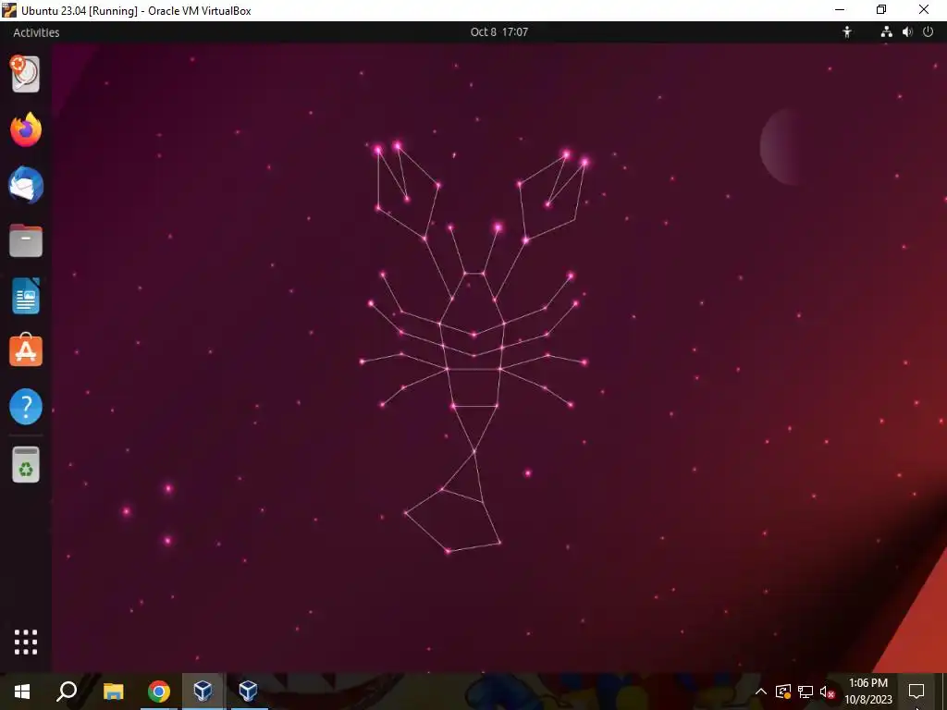Click the muted Windows volume icon
Screen dimensions: 947x710
[x=827, y=692]
